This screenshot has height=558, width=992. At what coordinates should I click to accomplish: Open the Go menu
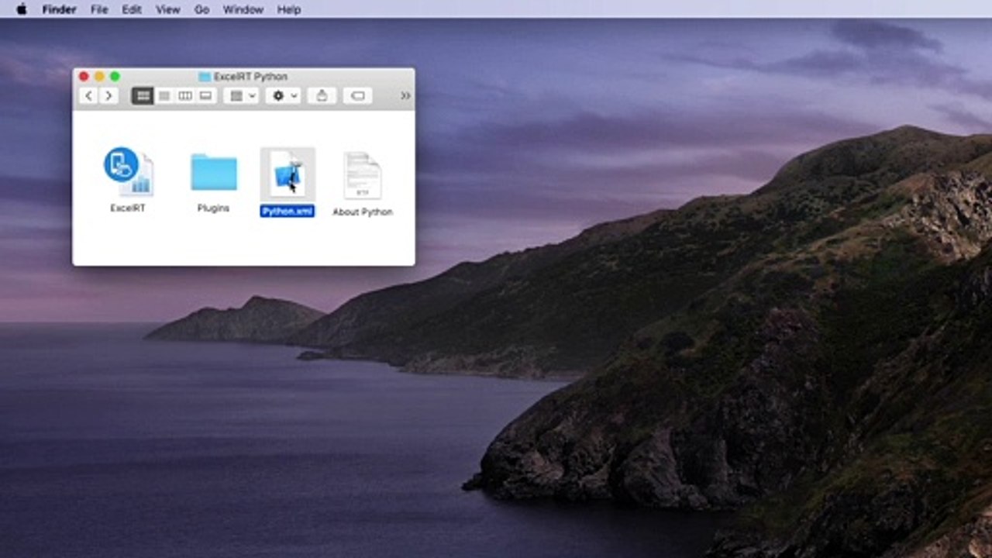point(201,9)
